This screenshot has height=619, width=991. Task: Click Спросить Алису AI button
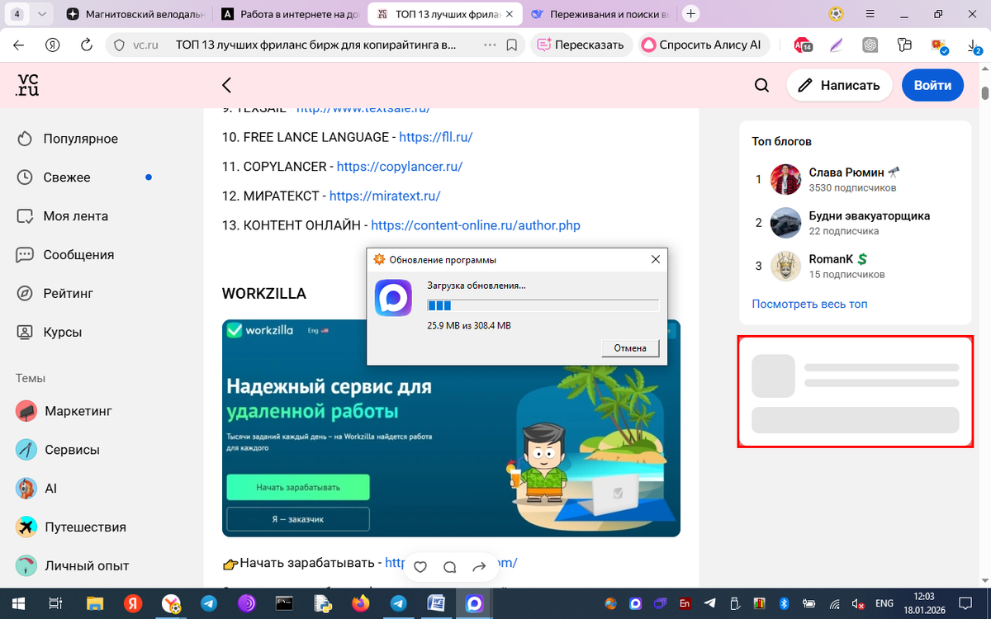click(702, 45)
